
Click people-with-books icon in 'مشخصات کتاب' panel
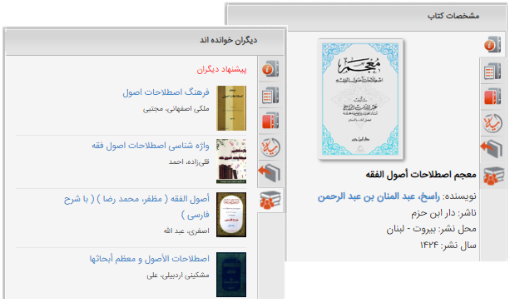tap(493, 176)
